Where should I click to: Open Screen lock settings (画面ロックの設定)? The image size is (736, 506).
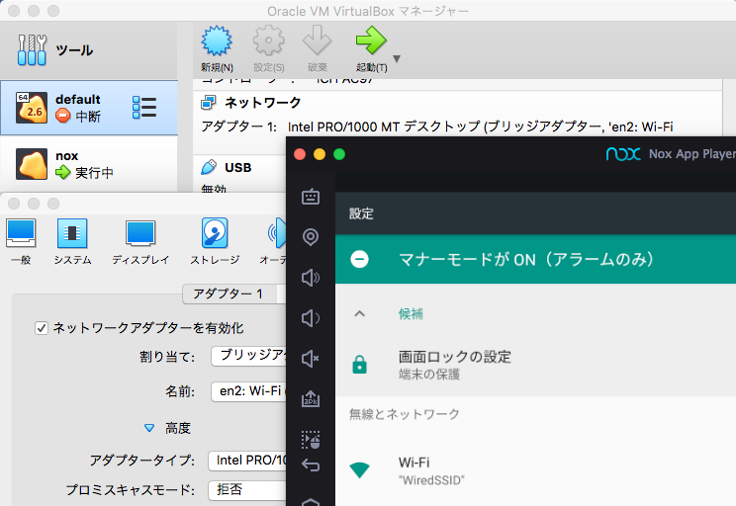coord(535,365)
